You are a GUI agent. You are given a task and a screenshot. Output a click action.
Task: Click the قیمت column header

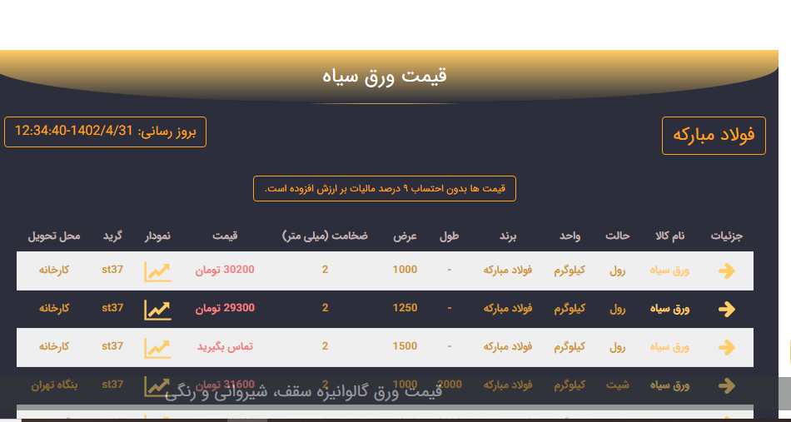point(224,236)
